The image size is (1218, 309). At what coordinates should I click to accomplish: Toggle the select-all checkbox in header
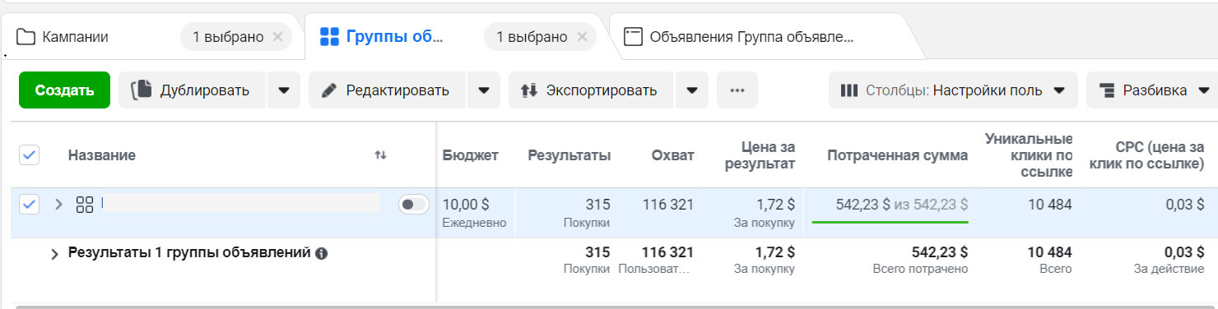click(x=29, y=154)
